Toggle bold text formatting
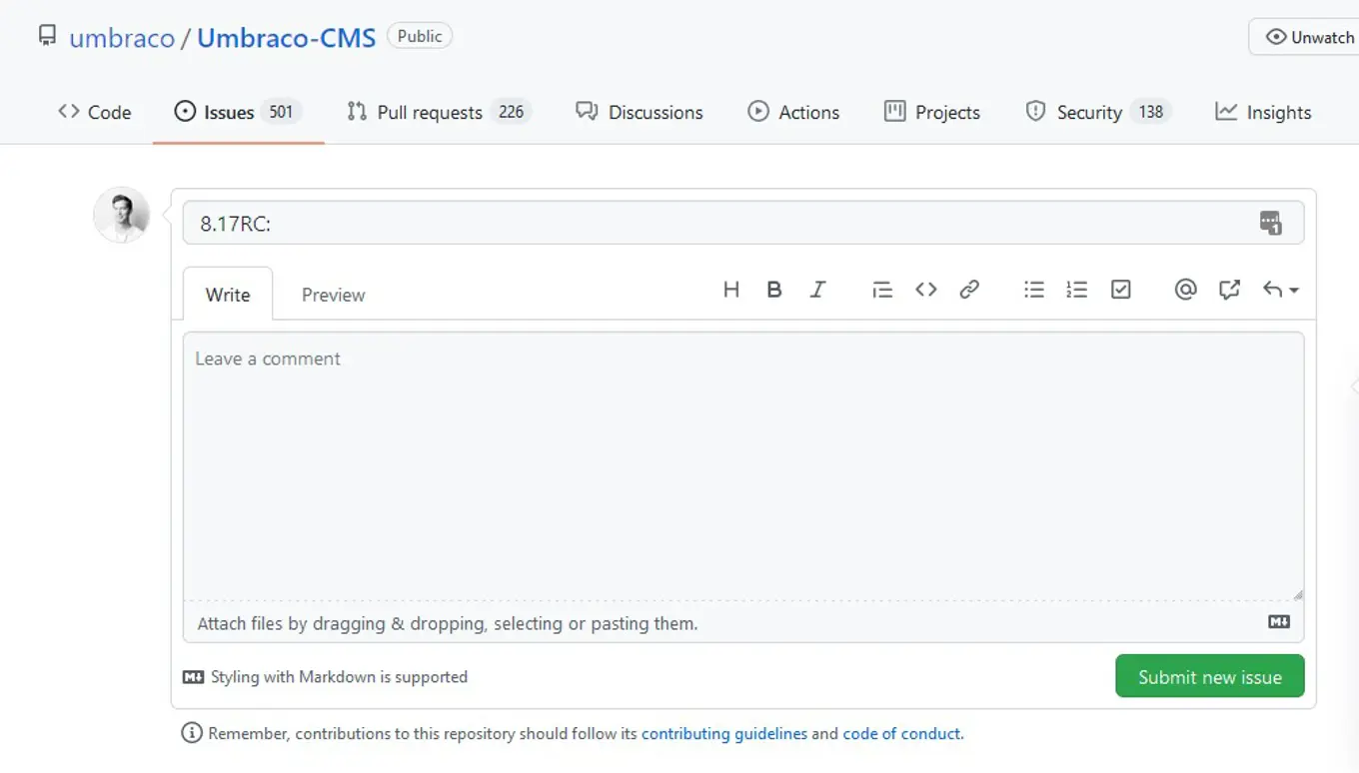 (x=773, y=290)
